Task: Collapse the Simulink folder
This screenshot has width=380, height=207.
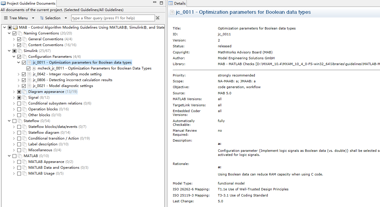Action: click(x=9, y=51)
